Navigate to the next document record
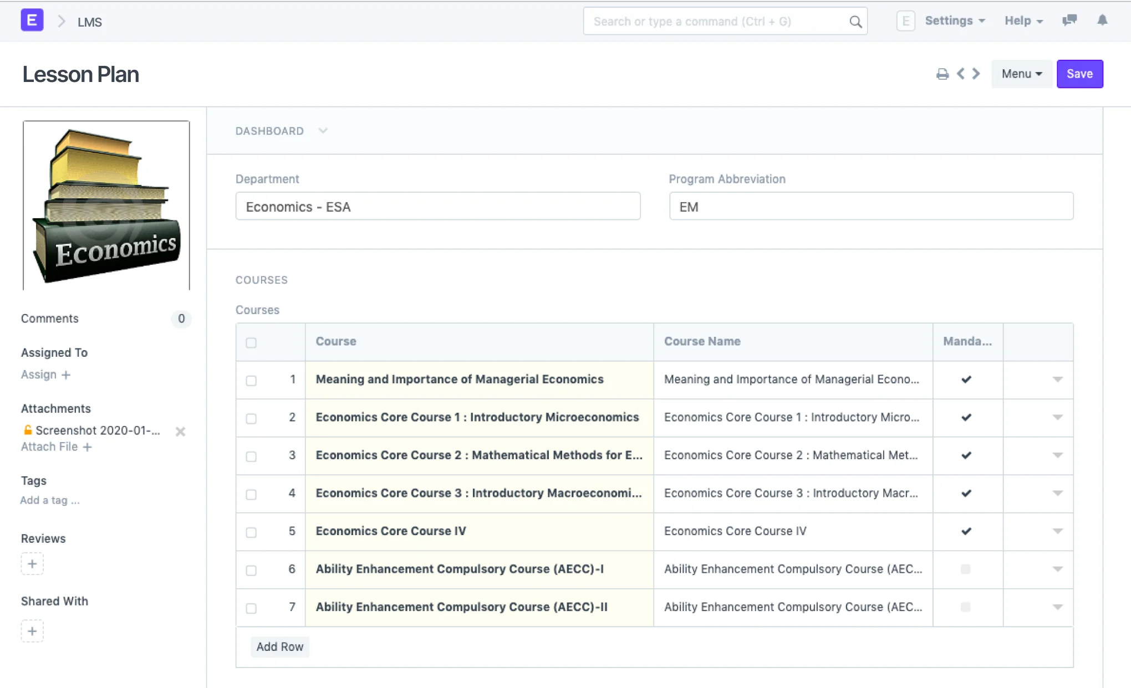The image size is (1131, 688). click(976, 74)
